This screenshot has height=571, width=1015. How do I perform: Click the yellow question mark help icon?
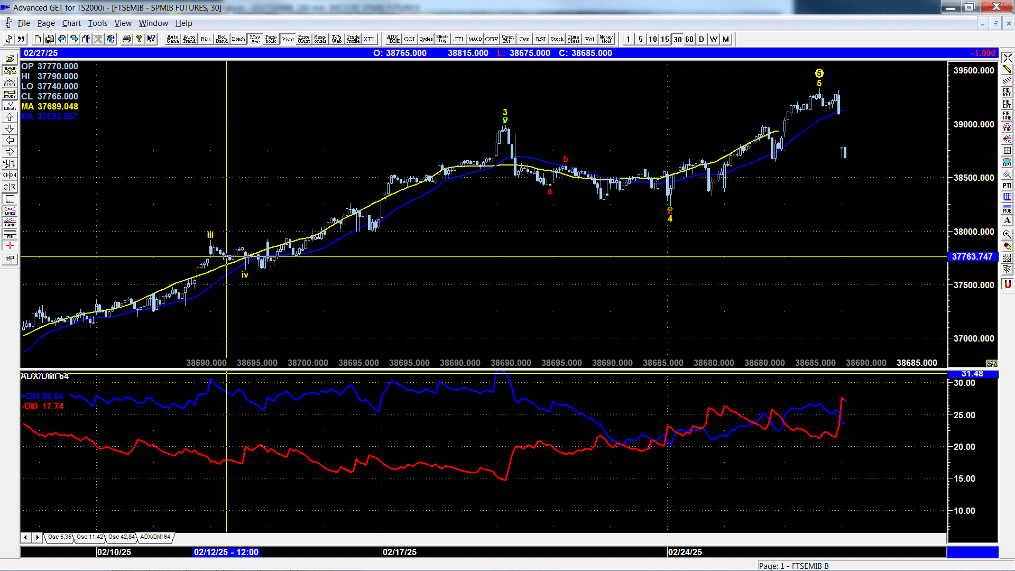139,39
